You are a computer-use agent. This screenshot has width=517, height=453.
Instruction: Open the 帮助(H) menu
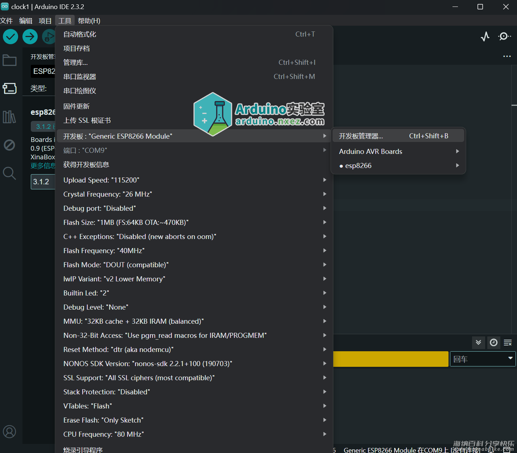pos(89,21)
